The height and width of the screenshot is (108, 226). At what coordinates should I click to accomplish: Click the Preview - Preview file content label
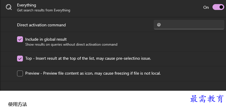point(93,73)
